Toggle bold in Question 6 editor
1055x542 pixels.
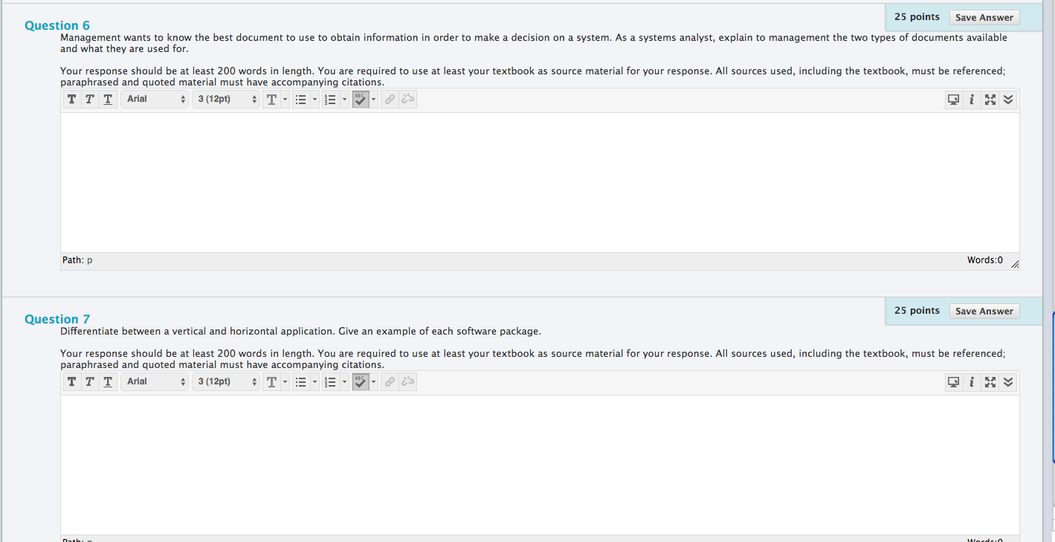pos(71,100)
